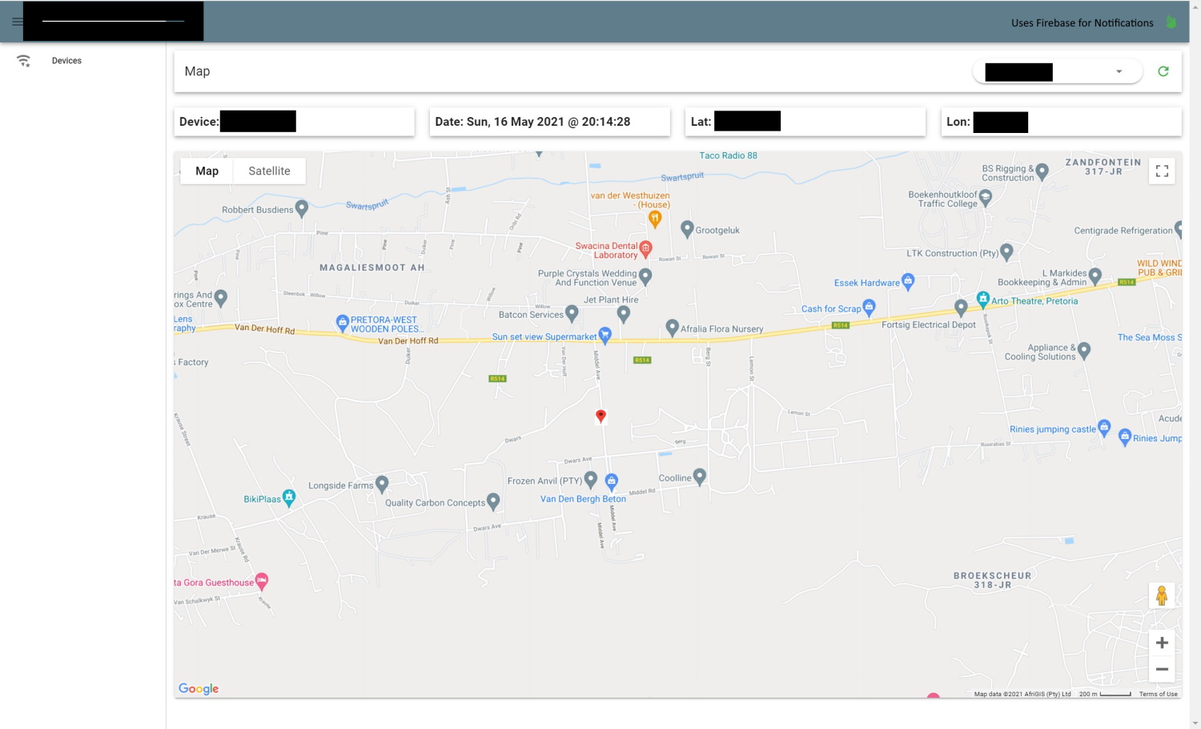
Task: Select Longside Farms pin
Action: point(382,484)
